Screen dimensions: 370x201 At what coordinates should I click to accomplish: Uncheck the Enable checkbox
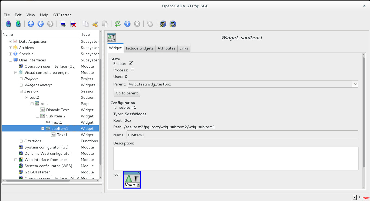click(x=131, y=63)
